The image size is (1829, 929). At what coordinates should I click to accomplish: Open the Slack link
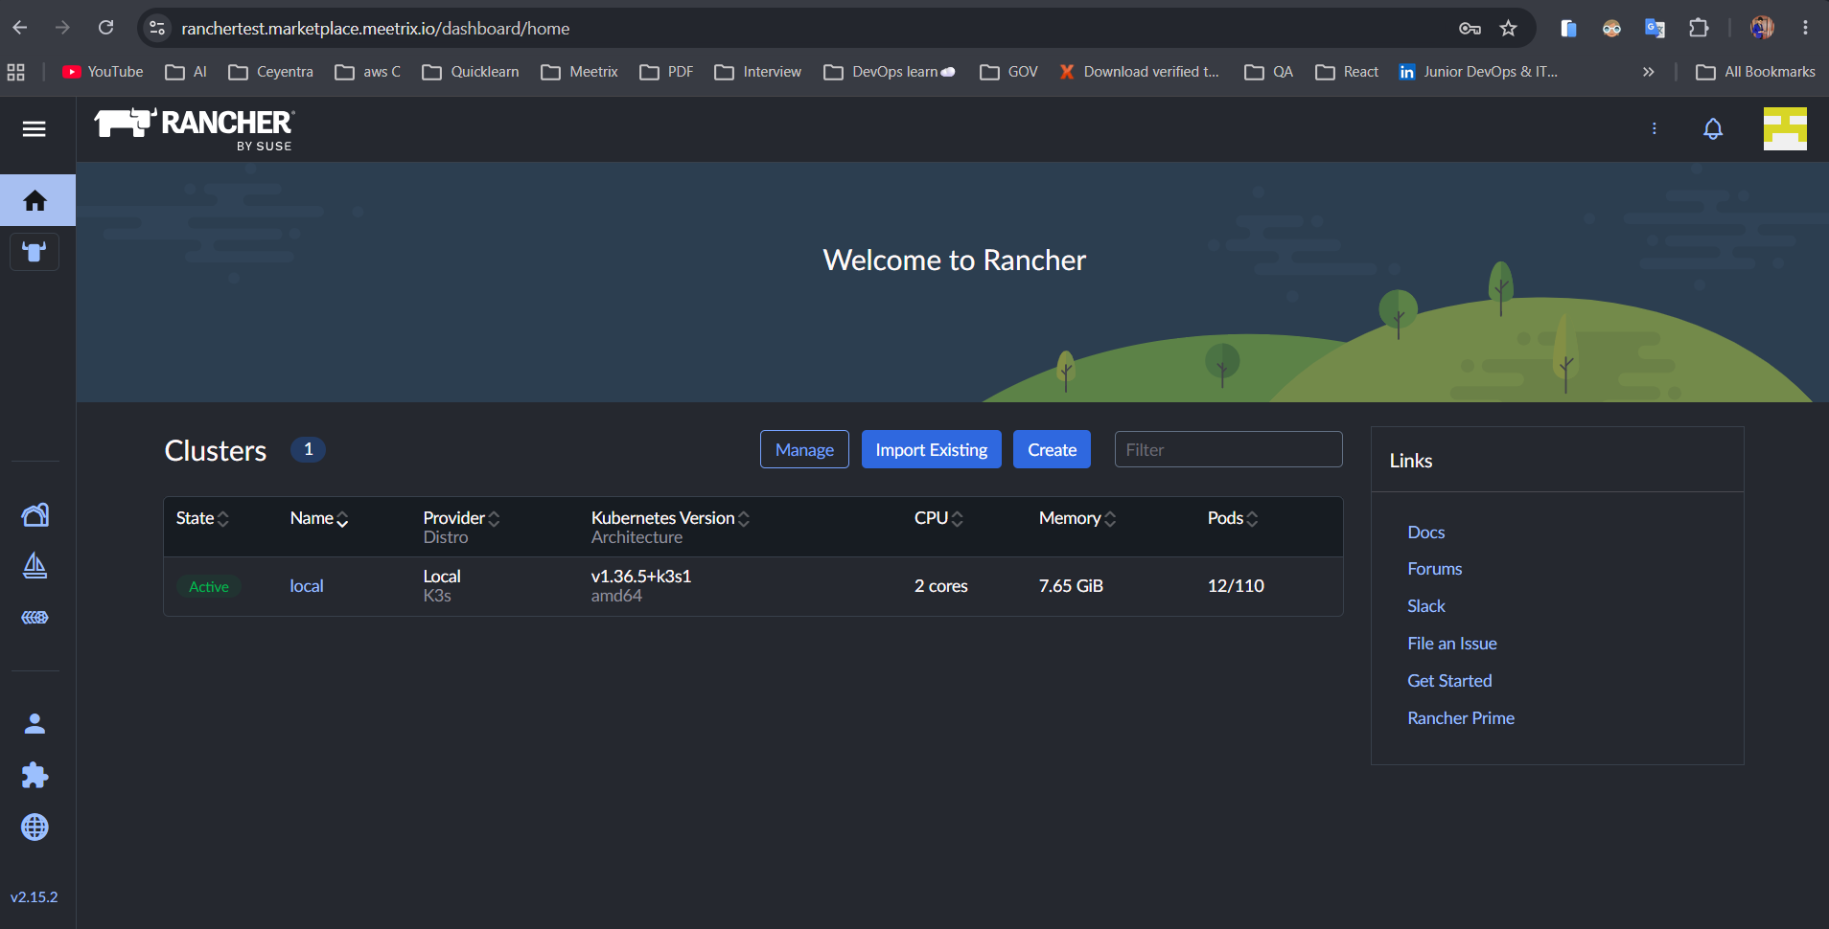1425,606
